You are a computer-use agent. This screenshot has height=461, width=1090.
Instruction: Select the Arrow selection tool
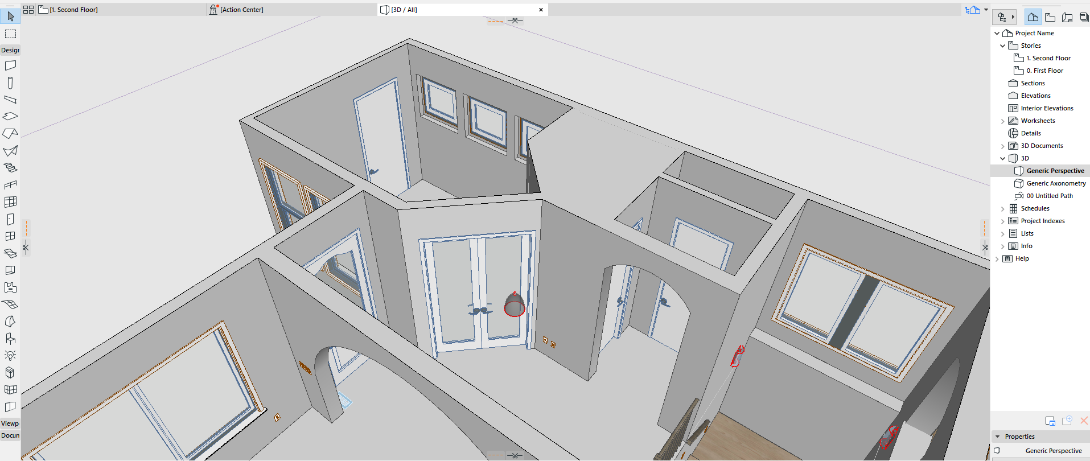point(10,17)
